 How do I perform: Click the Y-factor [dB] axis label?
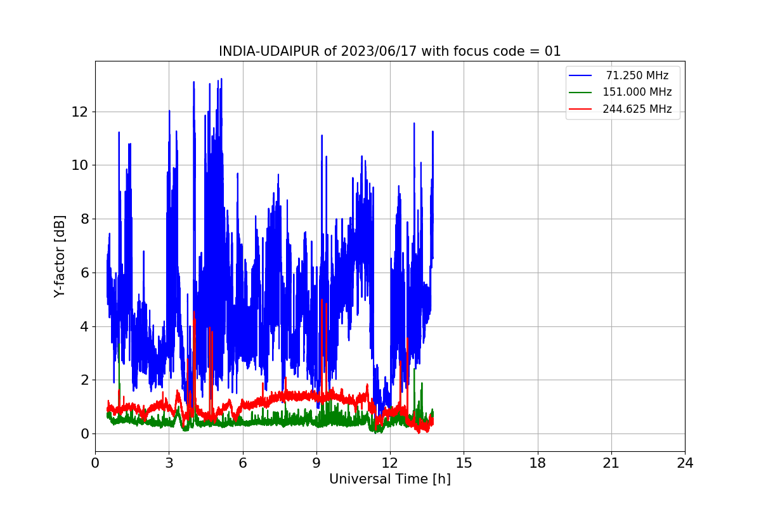pyautogui.click(x=60, y=256)
